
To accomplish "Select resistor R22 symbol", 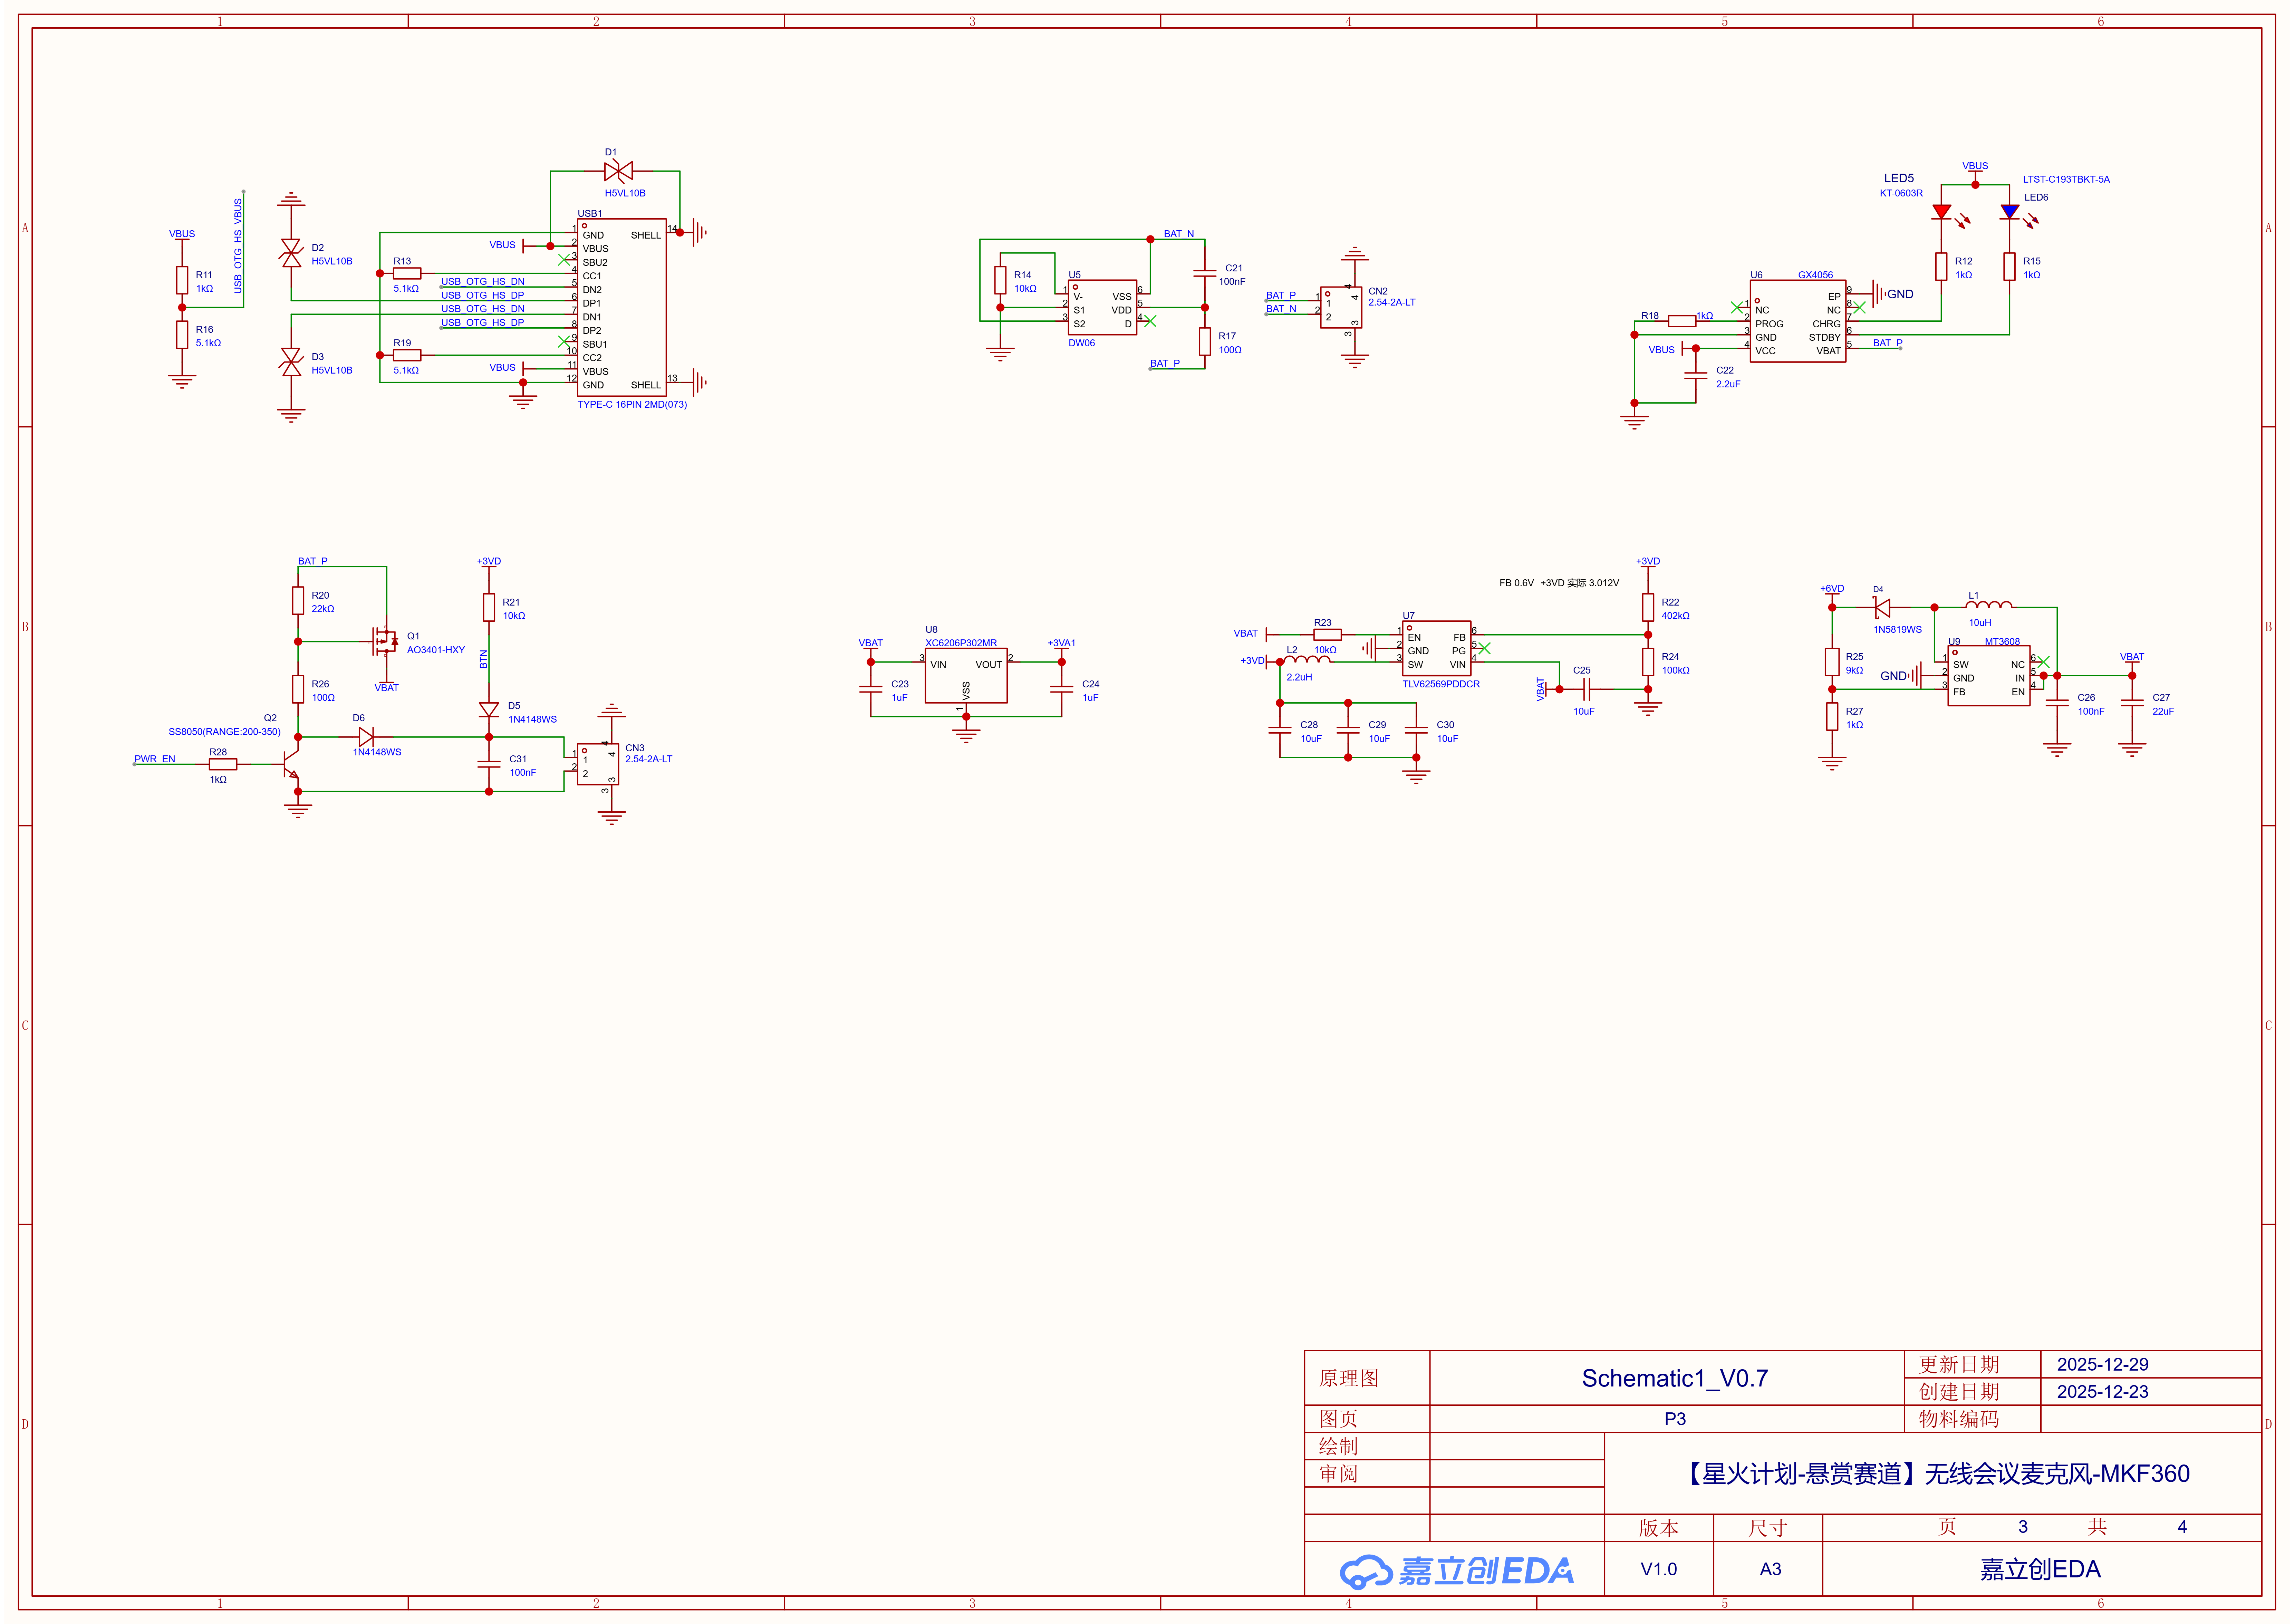I will (x=1648, y=607).
